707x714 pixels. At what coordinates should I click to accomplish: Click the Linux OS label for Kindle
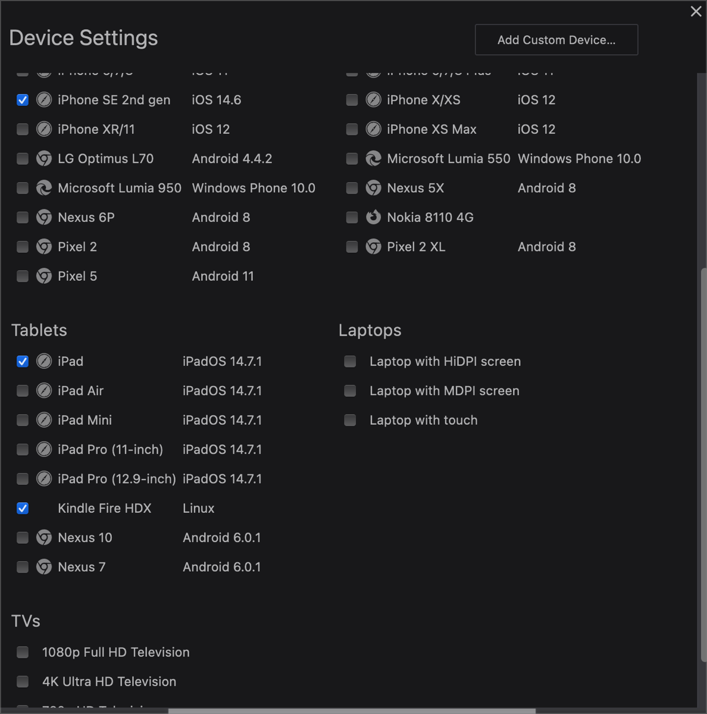click(x=199, y=508)
